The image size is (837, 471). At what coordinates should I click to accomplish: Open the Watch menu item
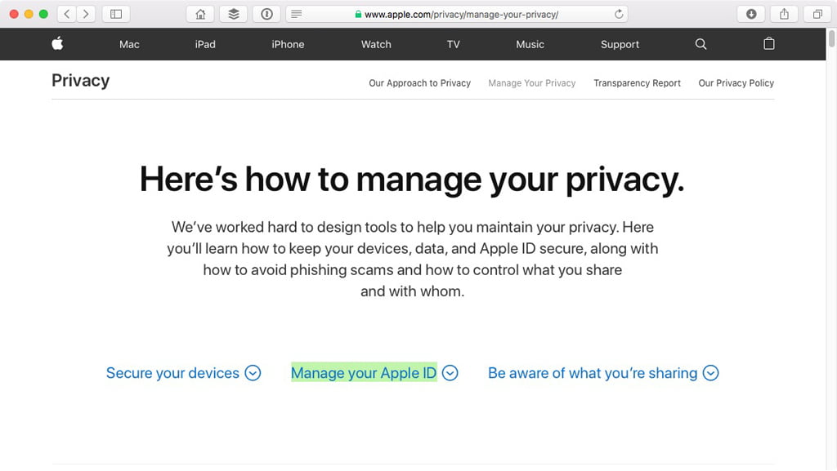[376, 44]
